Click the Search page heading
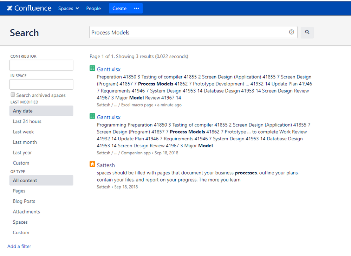 coord(24,33)
